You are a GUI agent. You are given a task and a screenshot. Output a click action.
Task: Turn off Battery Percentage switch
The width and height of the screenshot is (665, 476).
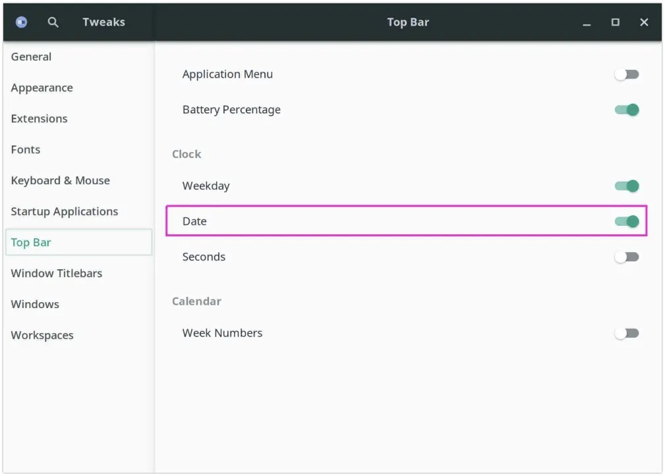click(x=626, y=110)
